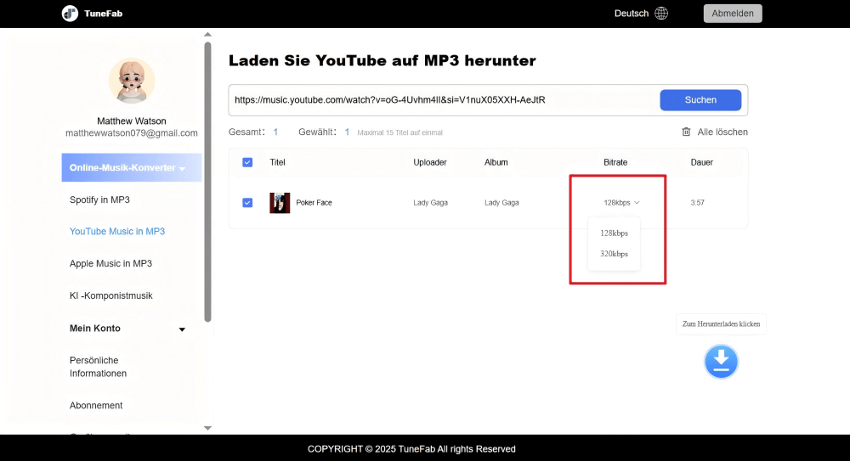
Task: Click the Dauer column header
Action: click(701, 162)
